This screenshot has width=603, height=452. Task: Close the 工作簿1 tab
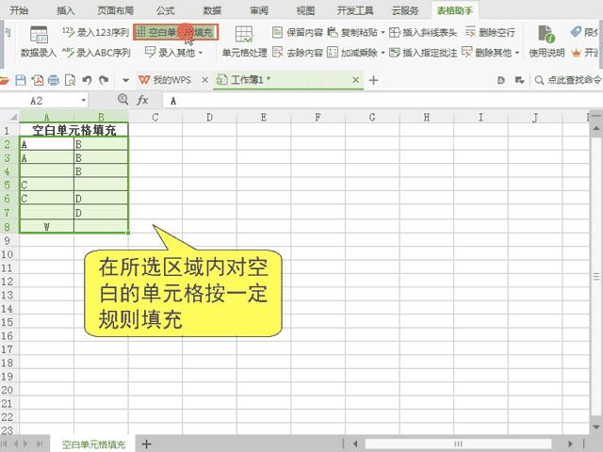pos(356,80)
